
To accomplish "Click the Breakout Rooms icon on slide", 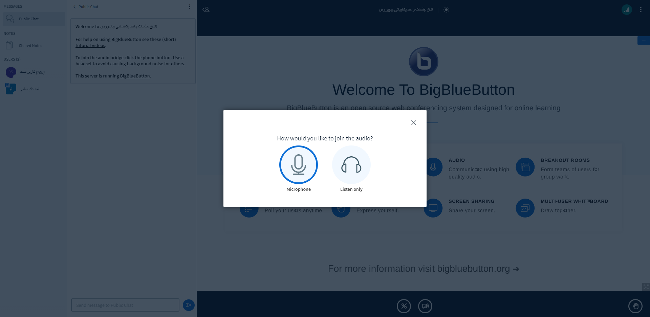I will (x=525, y=167).
